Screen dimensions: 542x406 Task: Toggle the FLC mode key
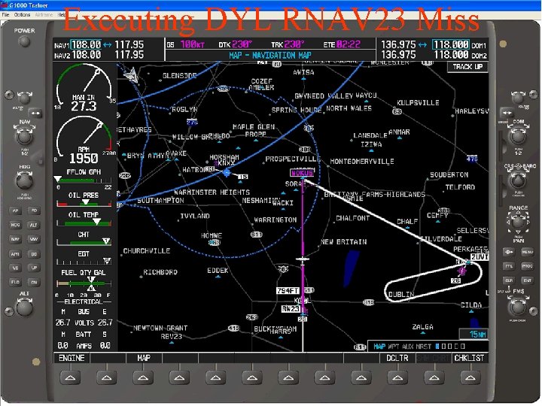click(x=15, y=282)
